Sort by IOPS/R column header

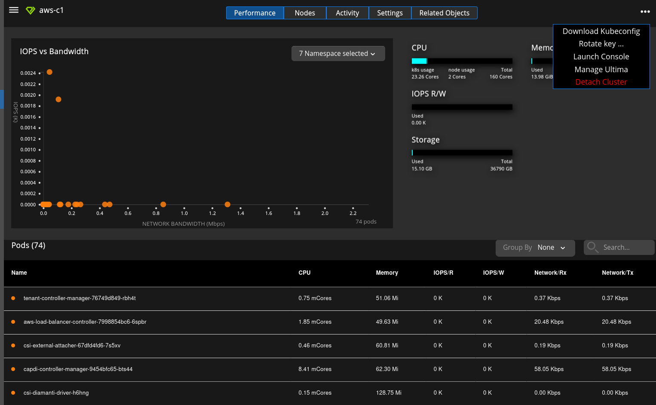(x=443, y=273)
